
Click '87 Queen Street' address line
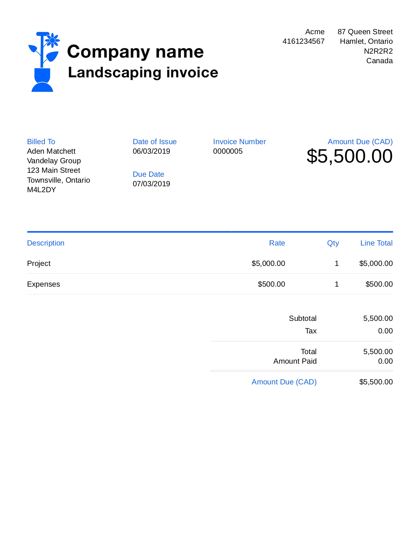coord(365,32)
